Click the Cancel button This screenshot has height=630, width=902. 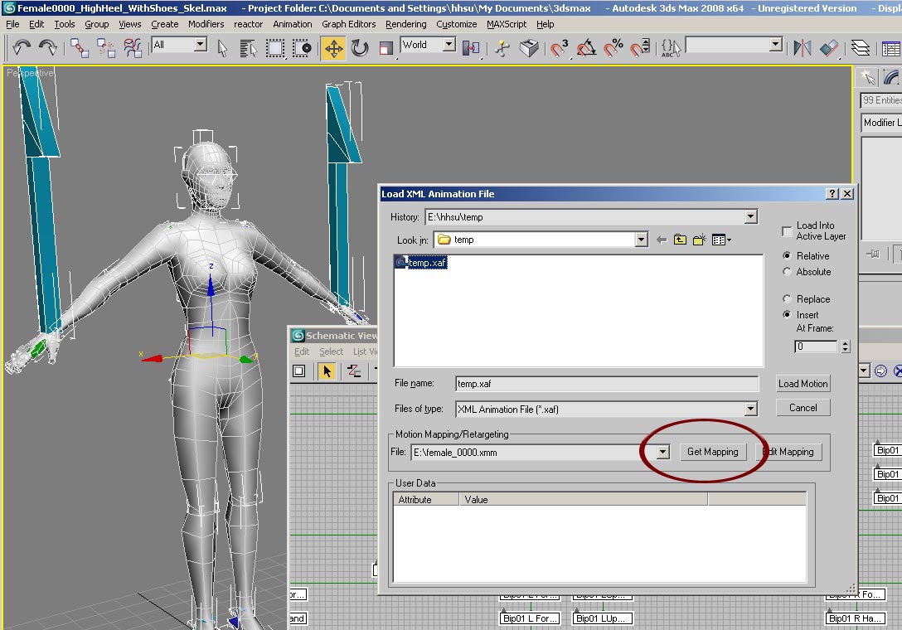click(x=803, y=408)
